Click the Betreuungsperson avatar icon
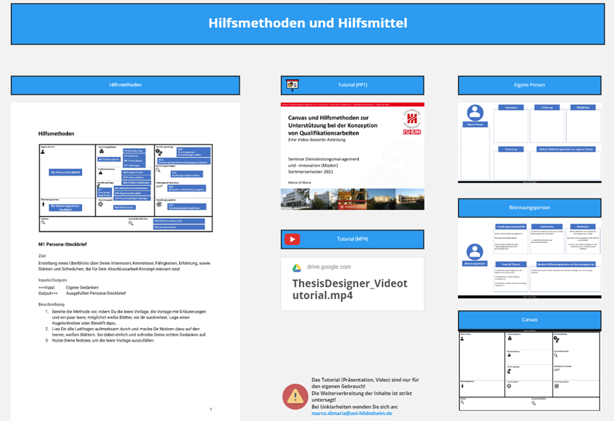 [x=474, y=252]
